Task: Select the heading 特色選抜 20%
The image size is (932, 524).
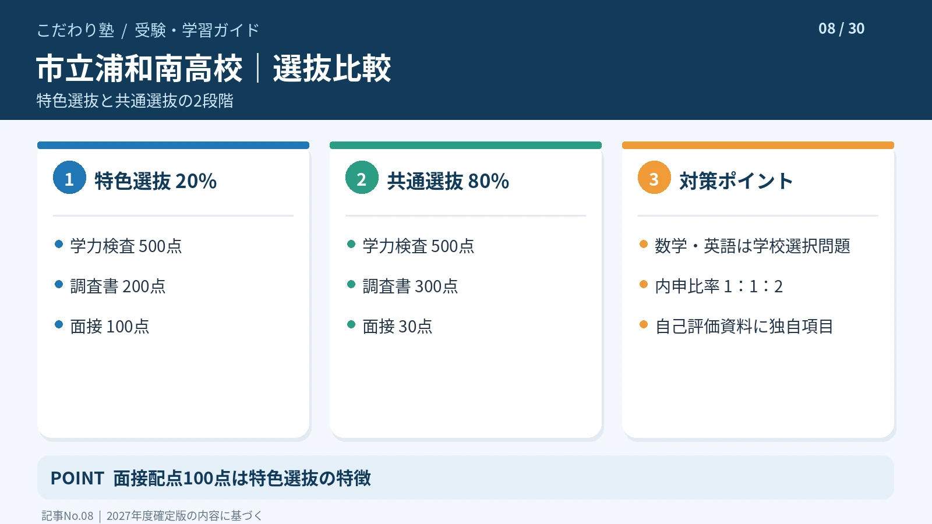Action: (156, 181)
